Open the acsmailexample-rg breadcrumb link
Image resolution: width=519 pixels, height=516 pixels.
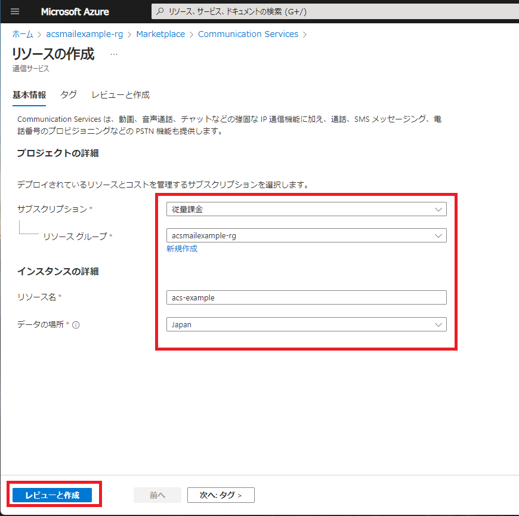84,34
